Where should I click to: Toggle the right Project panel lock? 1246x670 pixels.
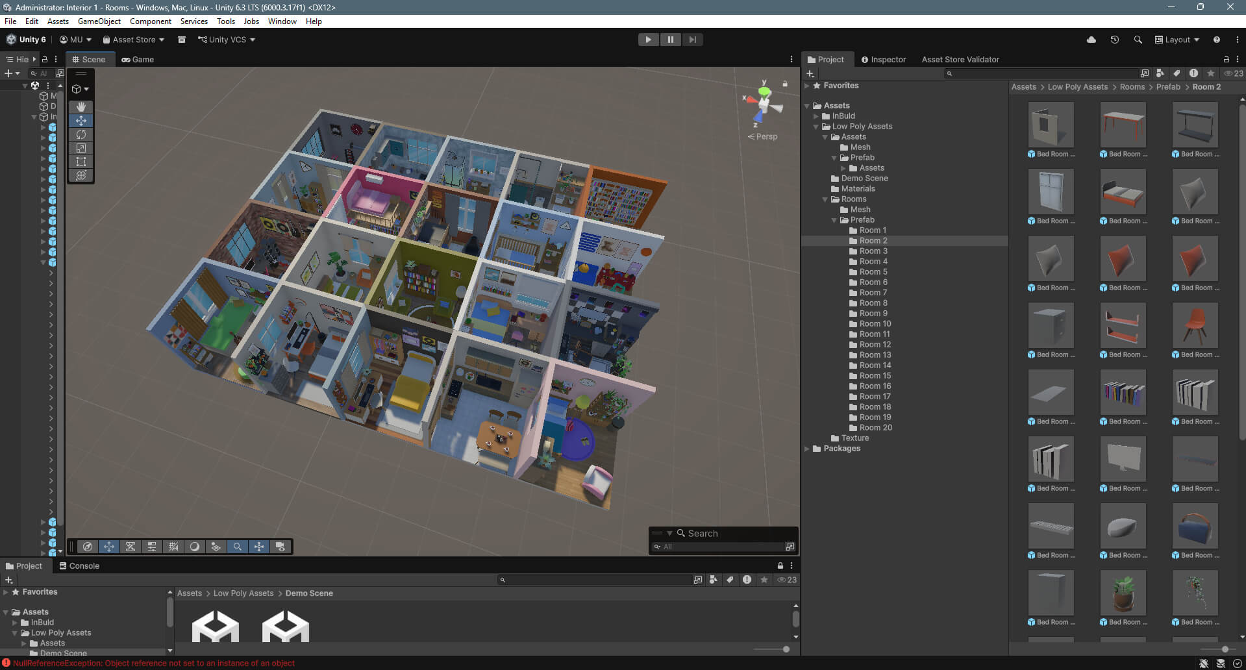click(x=1227, y=59)
